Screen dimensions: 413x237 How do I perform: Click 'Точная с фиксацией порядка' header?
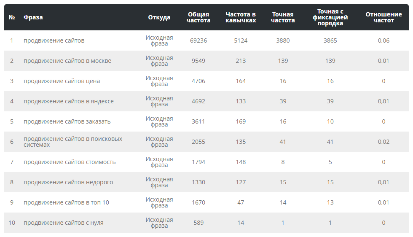[330, 17]
